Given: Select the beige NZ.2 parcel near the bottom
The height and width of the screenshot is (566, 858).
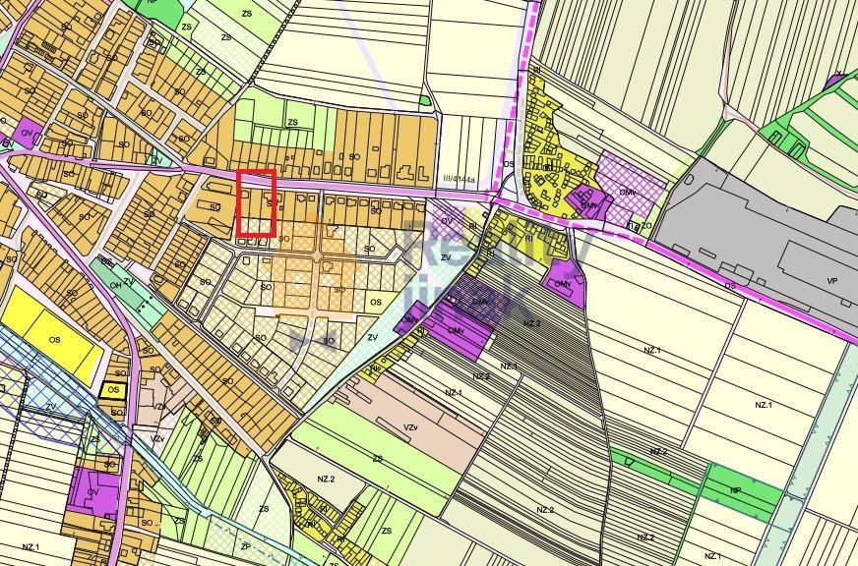Looking at the screenshot, I should tap(325, 479).
